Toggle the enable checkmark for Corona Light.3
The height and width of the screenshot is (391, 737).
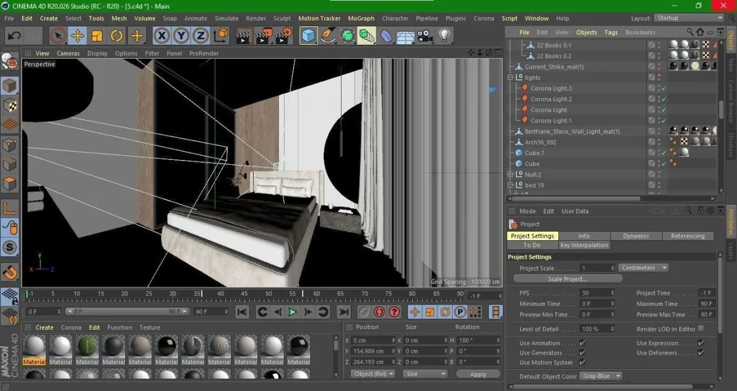(x=664, y=88)
